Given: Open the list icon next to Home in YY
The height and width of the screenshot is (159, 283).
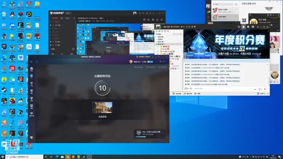Looking at the screenshot, I should pos(248,27).
